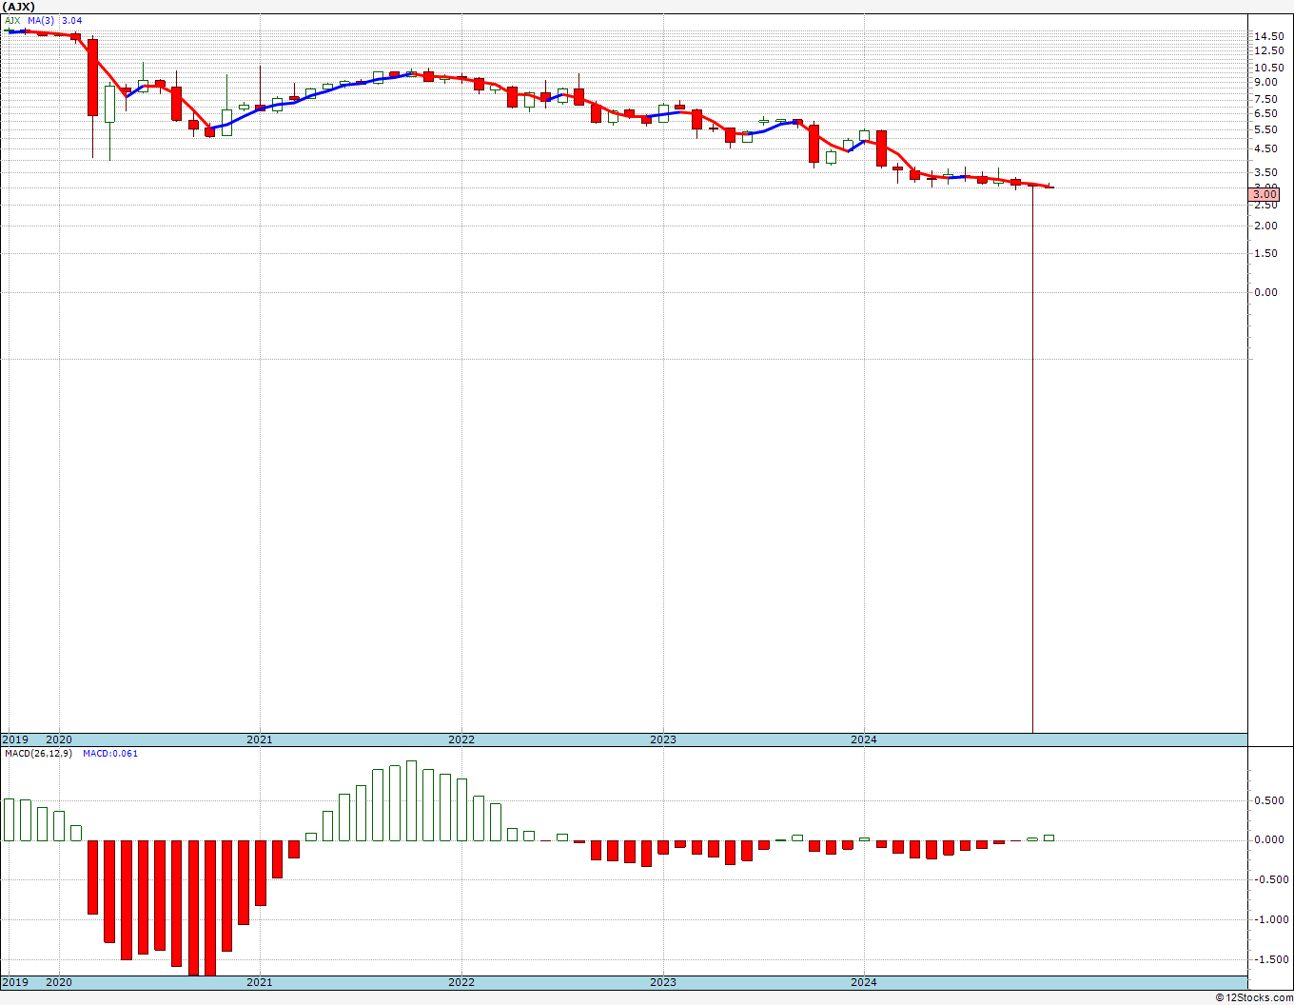Click the 2.00 price axis label
This screenshot has width=1294, height=1005.
[x=1266, y=226]
